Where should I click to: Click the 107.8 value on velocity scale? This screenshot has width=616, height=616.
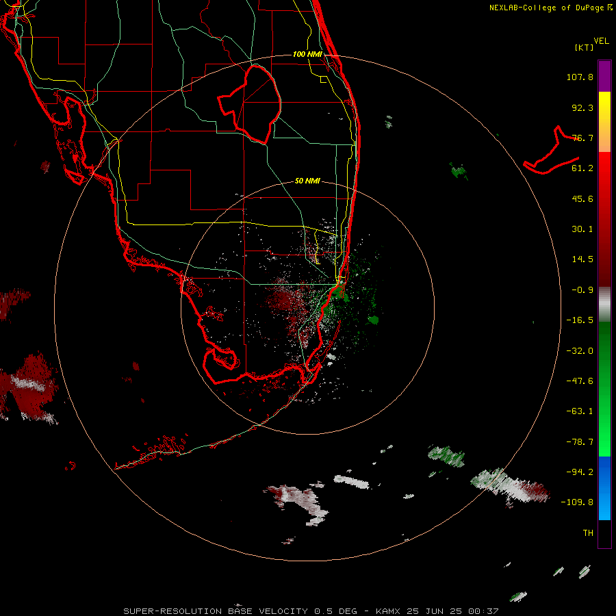(x=580, y=77)
